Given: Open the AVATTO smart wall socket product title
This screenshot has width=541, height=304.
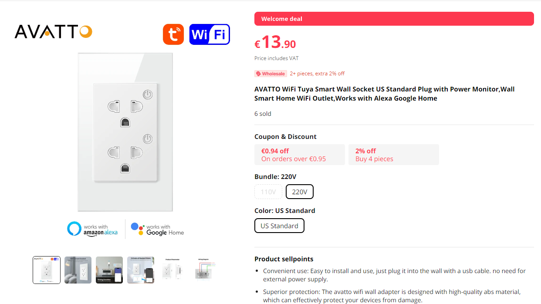Looking at the screenshot, I should [384, 93].
